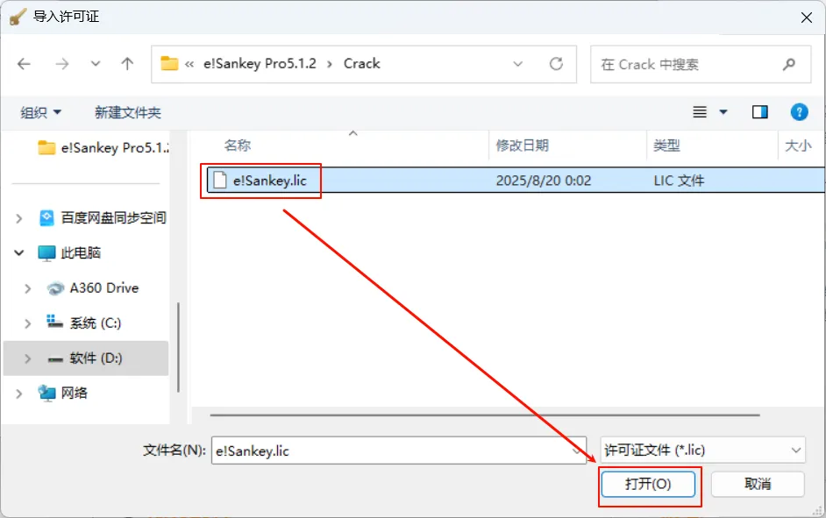
Task: Close the 导入许可证 dialog
Action: (x=807, y=18)
